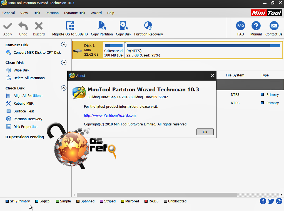Click the Align All Partitions icon

click(x=8, y=96)
